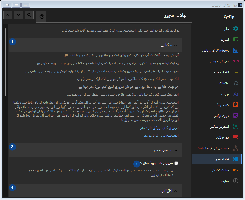Image resolution: width=245 pixels, height=200 pixels.
Task: Click the purple quick notes icon
Action: pos(236,115)
